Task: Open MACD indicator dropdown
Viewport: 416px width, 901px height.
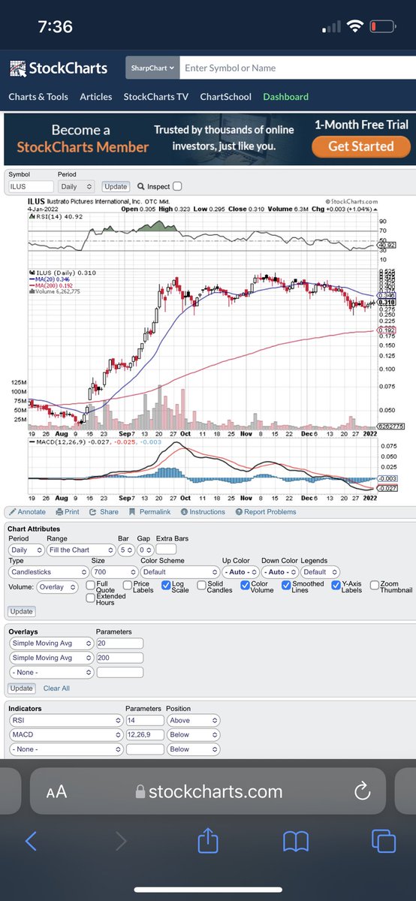Action: click(66, 734)
